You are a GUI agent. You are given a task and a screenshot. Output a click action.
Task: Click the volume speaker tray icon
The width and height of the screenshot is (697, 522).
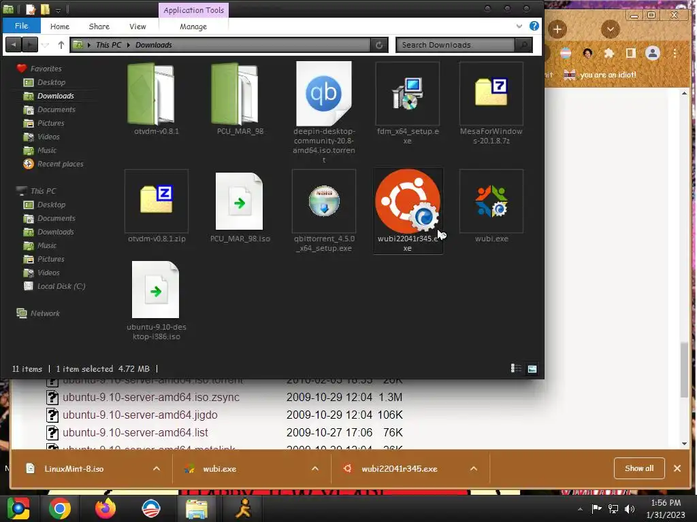tap(630, 509)
